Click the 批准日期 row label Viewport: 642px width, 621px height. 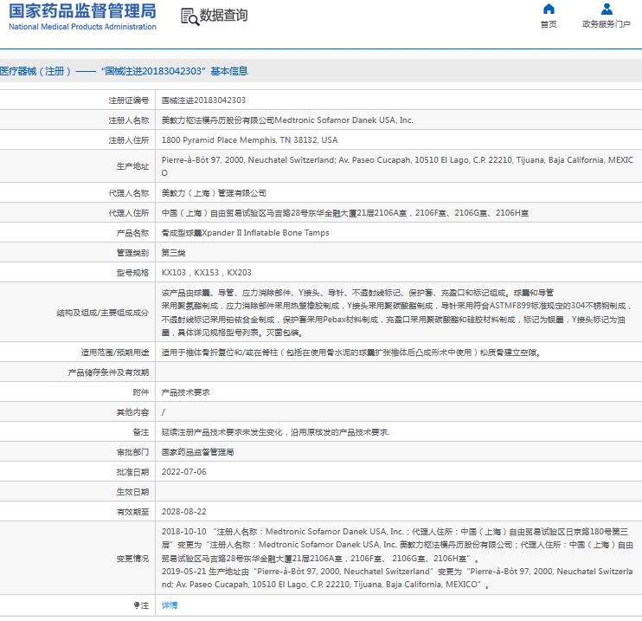(x=132, y=472)
